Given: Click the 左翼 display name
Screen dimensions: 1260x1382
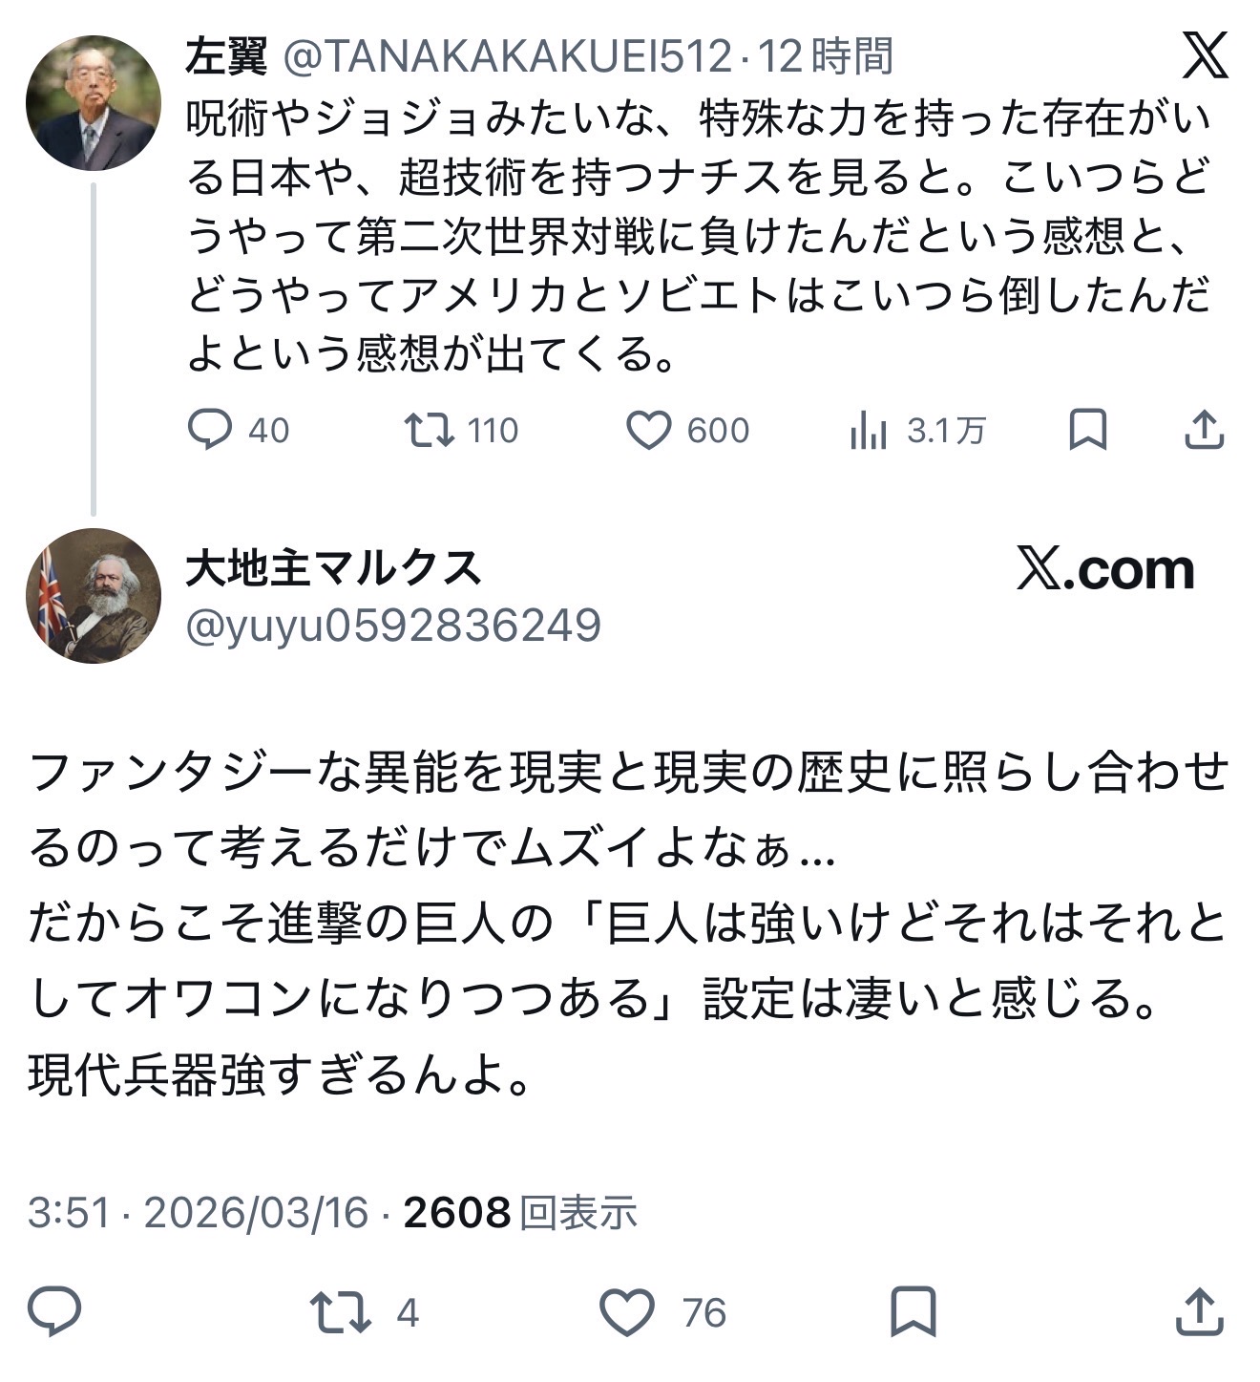Looking at the screenshot, I should [226, 57].
